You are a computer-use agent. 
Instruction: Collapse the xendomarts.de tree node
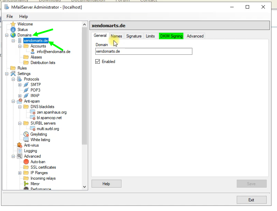[x=13, y=41]
